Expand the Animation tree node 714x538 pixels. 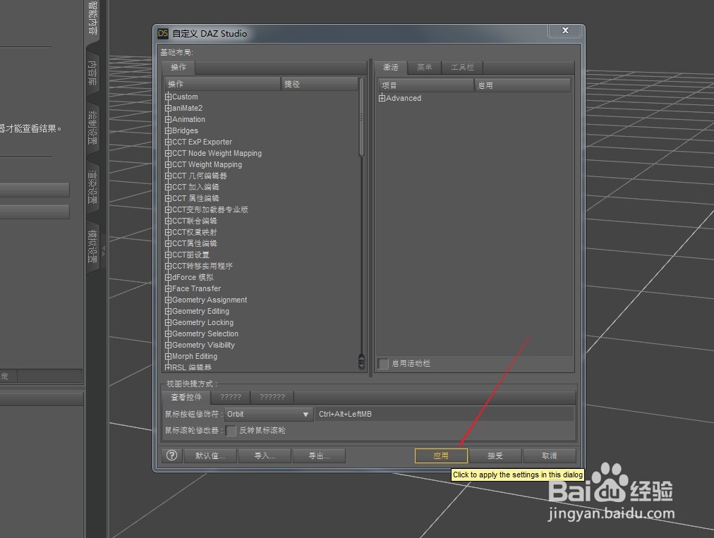168,119
